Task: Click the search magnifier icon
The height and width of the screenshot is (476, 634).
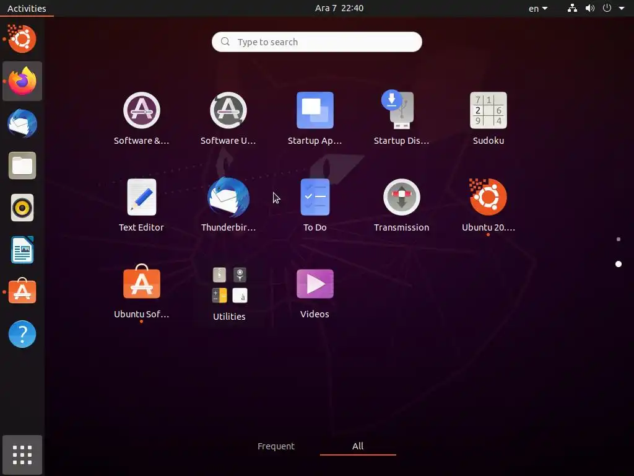Action: [225, 42]
